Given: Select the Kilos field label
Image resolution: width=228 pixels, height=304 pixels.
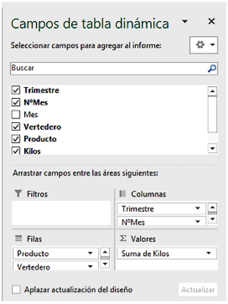Looking at the screenshot, I should coord(32,151).
